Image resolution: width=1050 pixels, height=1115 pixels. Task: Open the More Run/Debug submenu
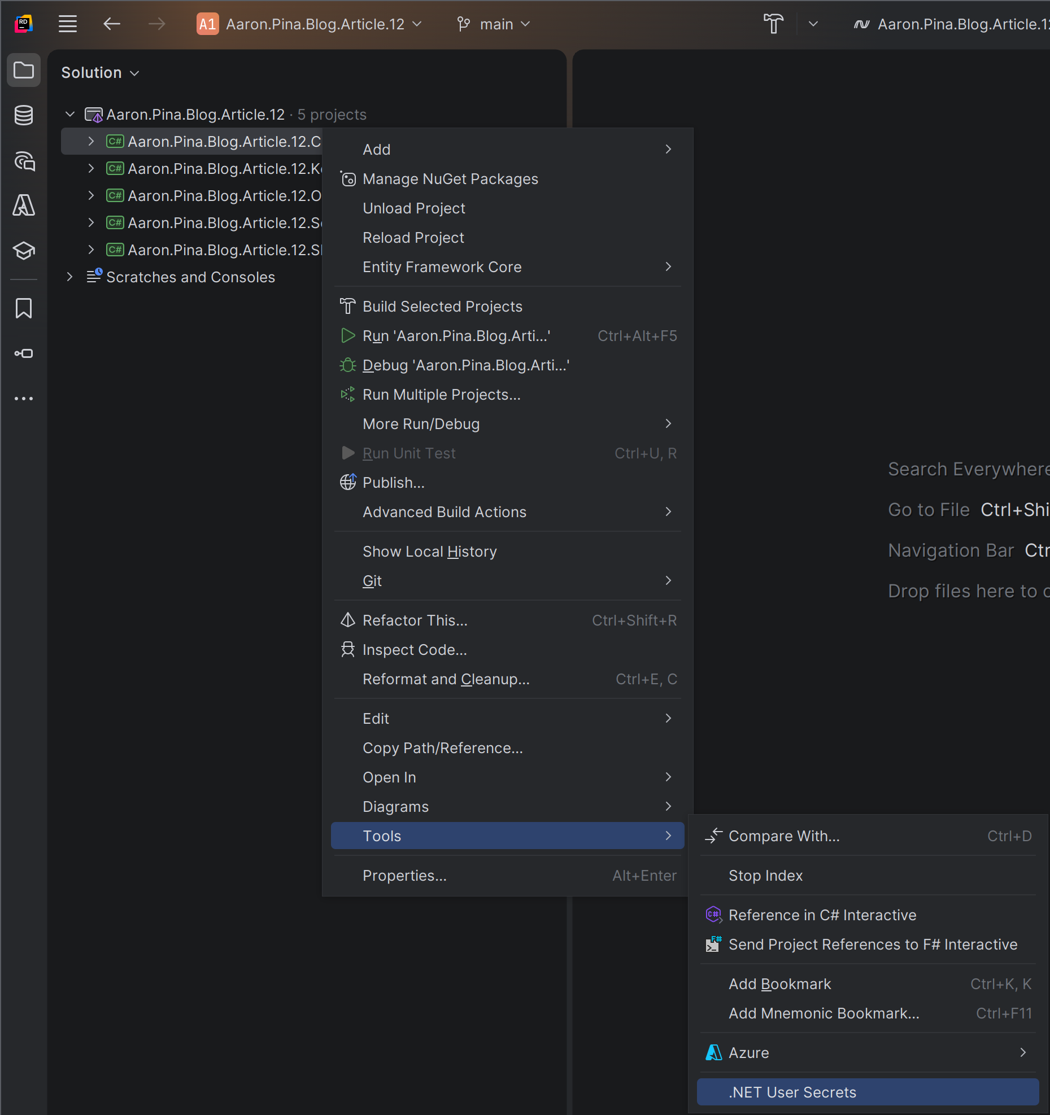(x=507, y=424)
